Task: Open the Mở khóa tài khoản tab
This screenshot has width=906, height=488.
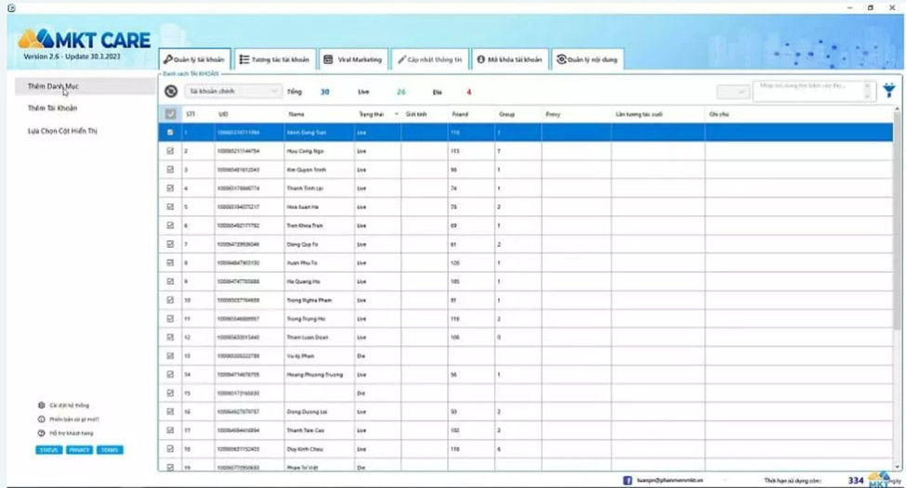Action: pos(509,59)
